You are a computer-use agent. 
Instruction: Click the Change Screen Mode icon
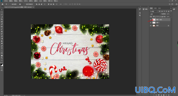(x=2, y=70)
